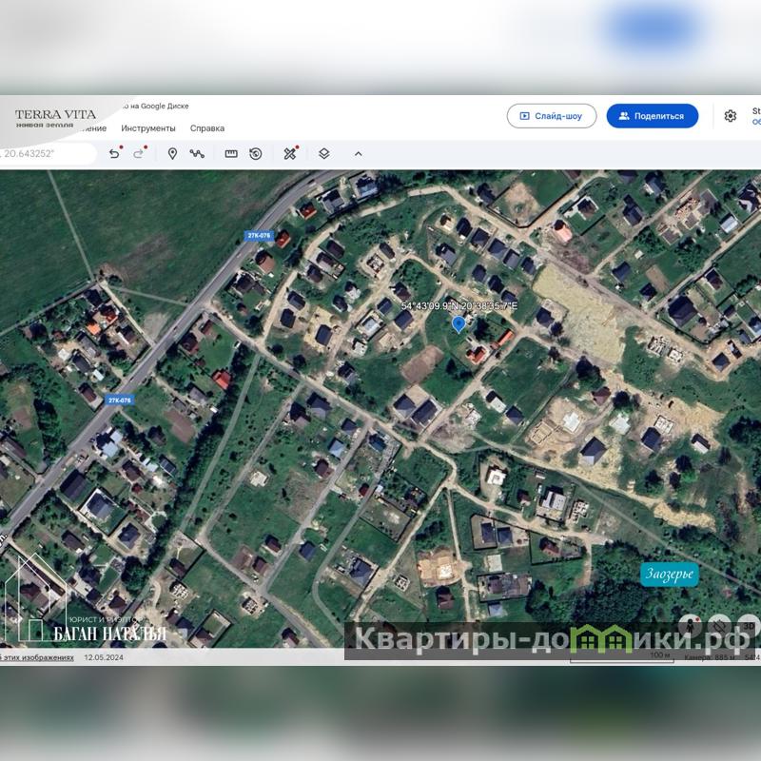Click the crossed pencil and ruler tool icon

(x=290, y=153)
